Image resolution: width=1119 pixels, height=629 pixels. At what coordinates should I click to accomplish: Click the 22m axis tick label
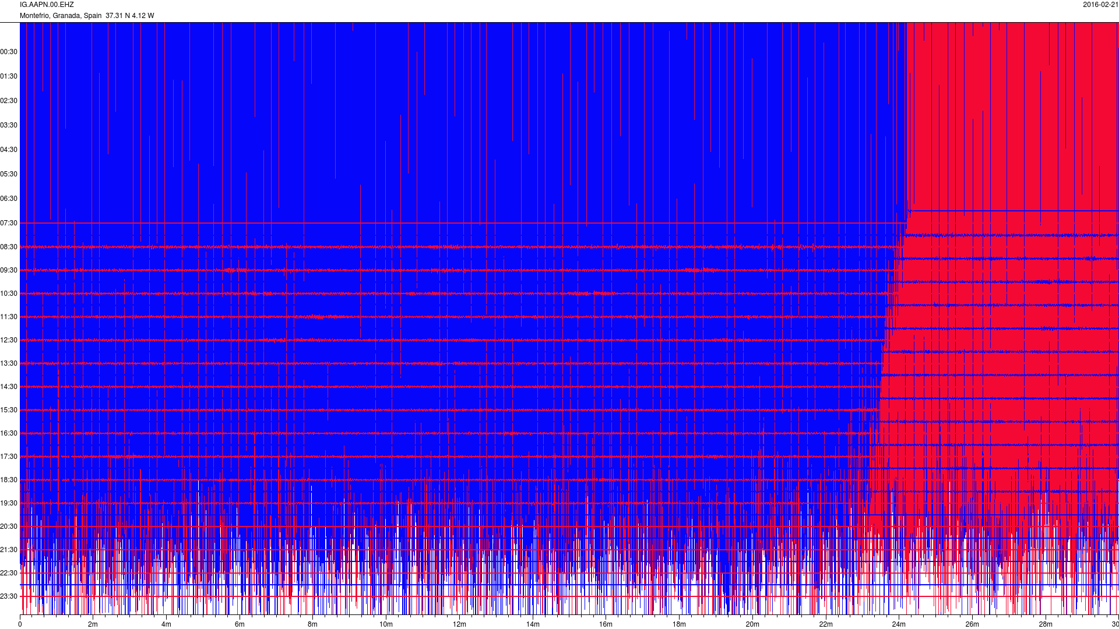826,624
